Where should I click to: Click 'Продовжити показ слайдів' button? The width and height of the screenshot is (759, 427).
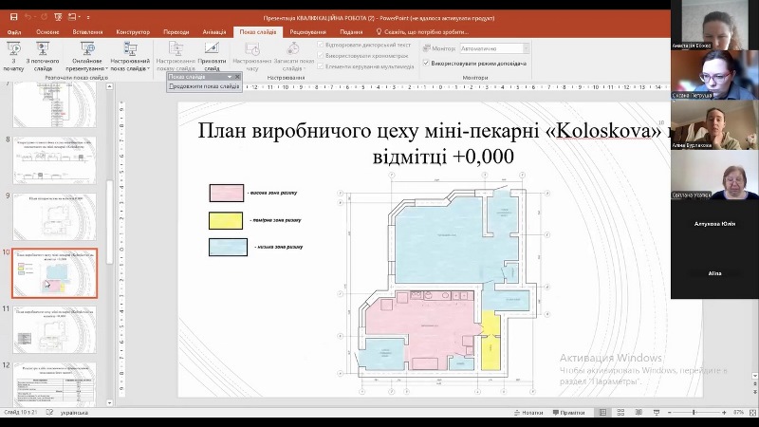point(204,86)
